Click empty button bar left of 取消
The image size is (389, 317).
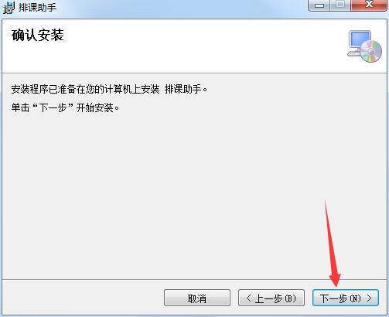click(83, 298)
